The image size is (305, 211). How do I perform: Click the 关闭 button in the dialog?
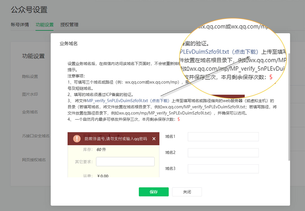click(187, 192)
